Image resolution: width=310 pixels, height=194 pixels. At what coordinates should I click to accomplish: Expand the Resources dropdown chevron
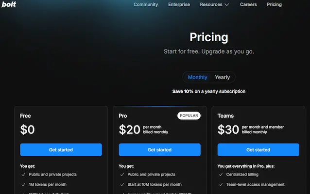227,4
